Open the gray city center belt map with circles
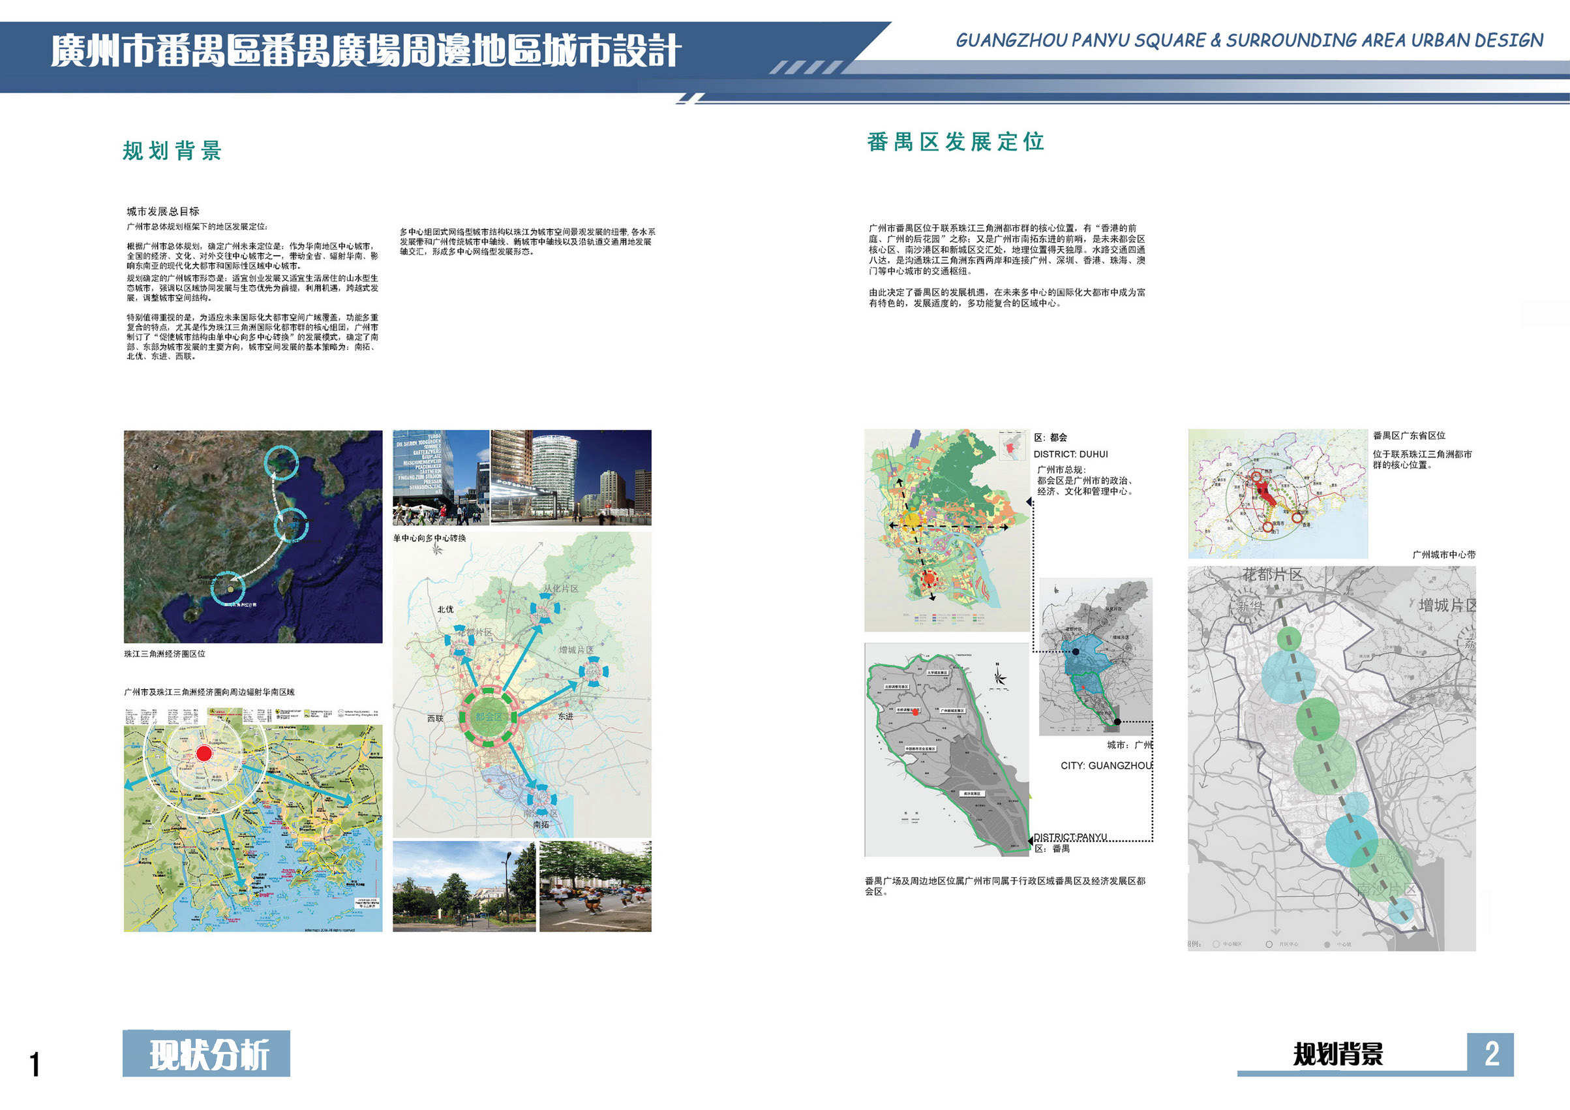Screen dimensions: 1570x1110 pyautogui.click(x=1331, y=758)
